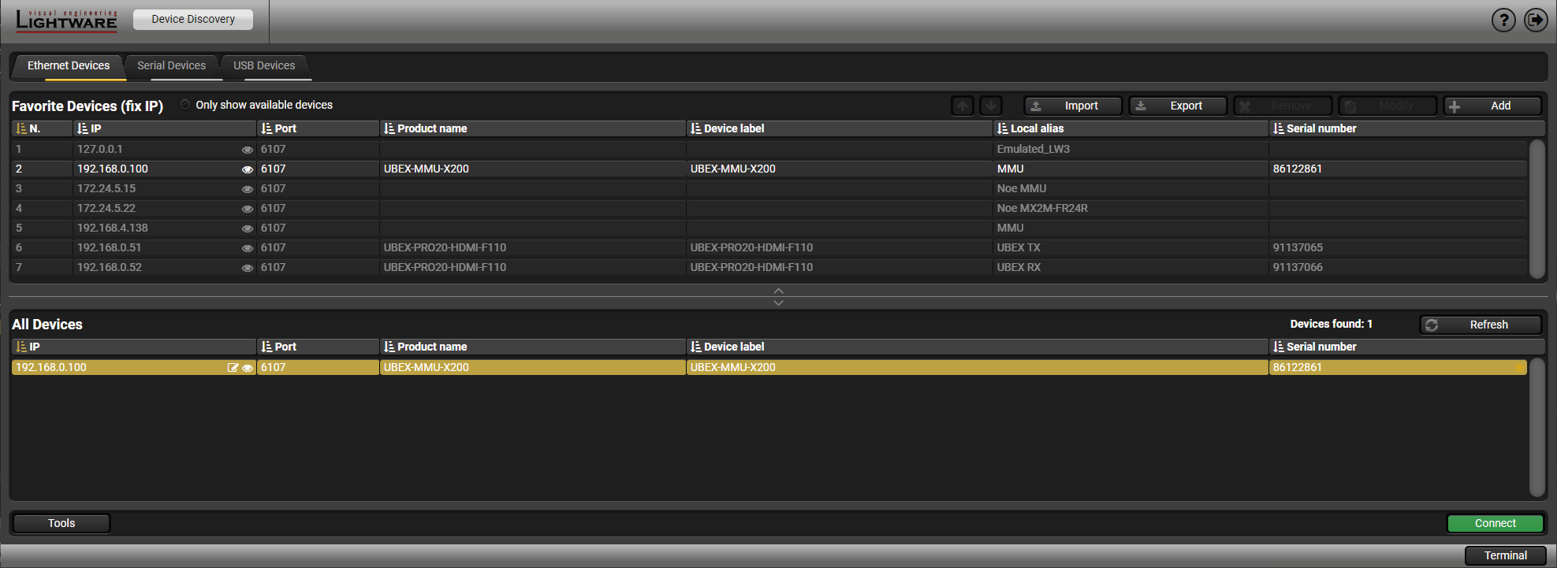
Task: Add a new favorite device
Action: pyautogui.click(x=1492, y=106)
